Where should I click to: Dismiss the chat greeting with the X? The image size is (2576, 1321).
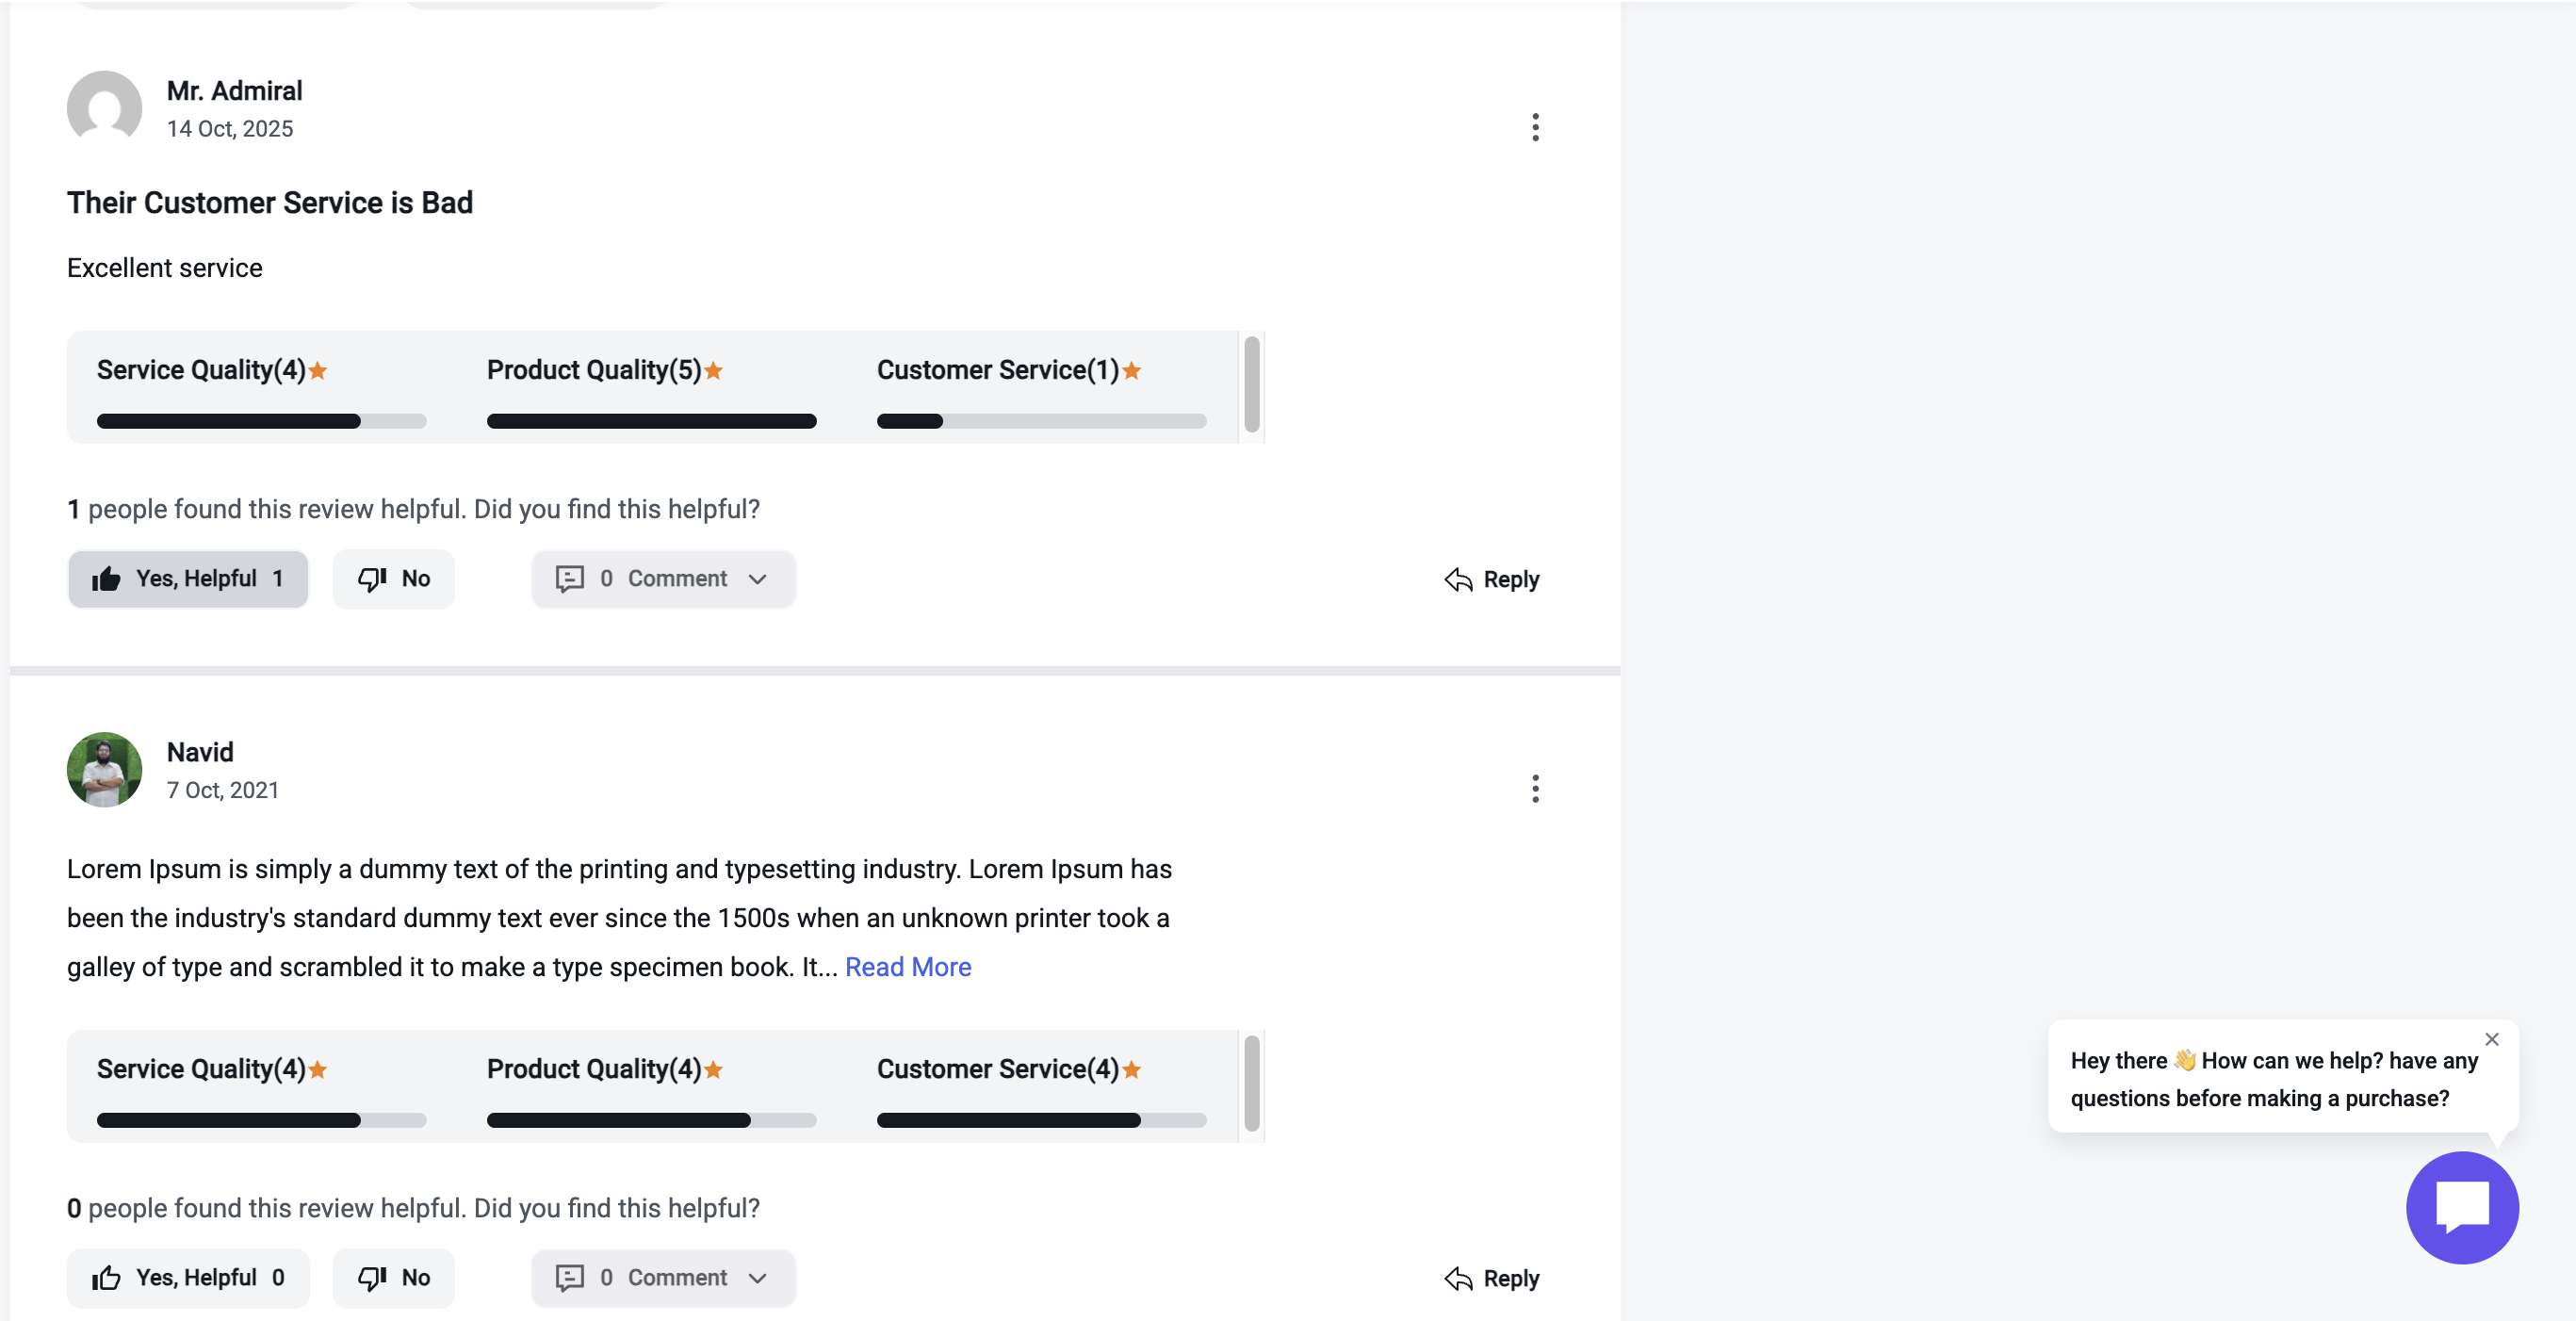(2492, 1039)
